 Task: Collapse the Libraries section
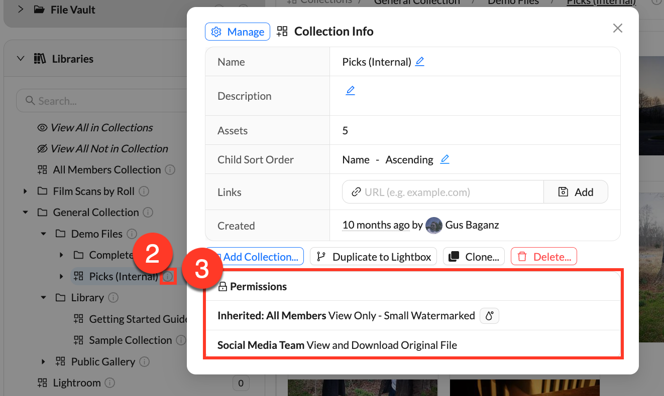(x=20, y=58)
